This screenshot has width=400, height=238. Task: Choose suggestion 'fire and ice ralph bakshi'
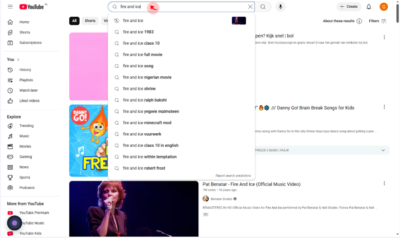[x=181, y=100]
